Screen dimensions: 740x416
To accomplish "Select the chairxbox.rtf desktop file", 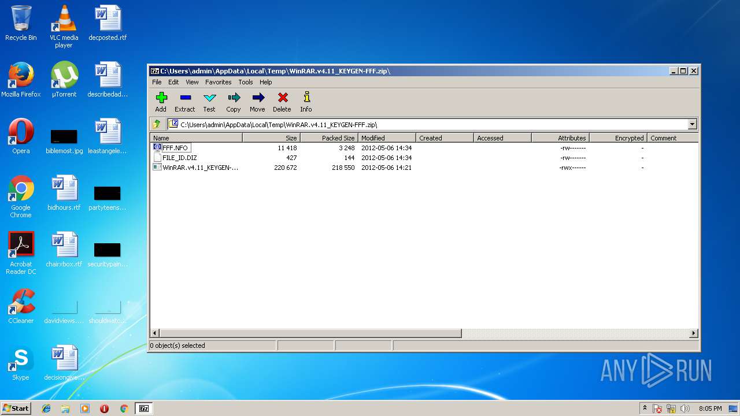I will click(x=64, y=250).
